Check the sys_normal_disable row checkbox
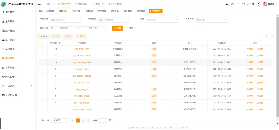Screen dimensions: 279x130 (43, 109)
